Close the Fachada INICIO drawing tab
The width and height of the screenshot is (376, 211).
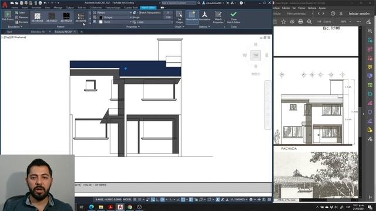click(x=75, y=32)
